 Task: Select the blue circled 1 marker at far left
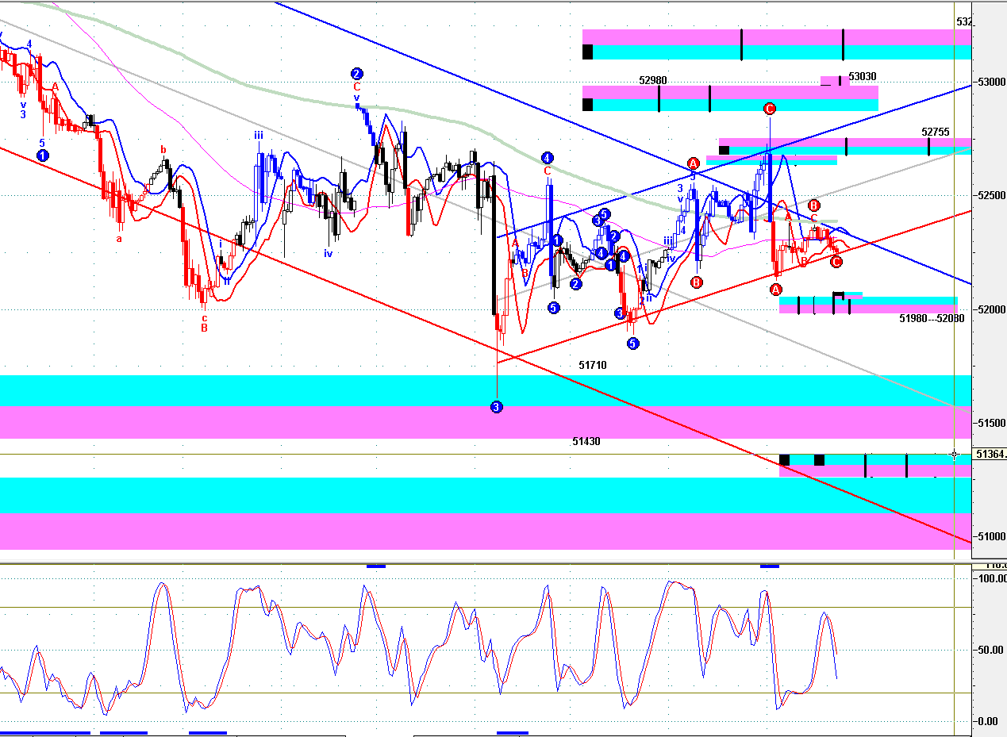43,155
